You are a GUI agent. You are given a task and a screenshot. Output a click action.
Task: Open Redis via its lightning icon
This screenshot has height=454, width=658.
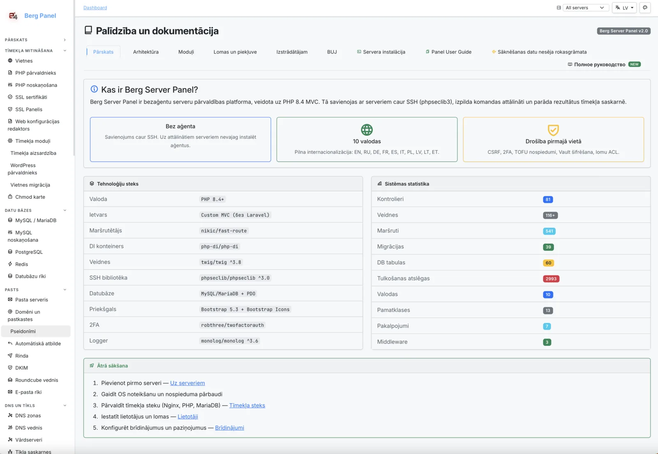click(10, 264)
